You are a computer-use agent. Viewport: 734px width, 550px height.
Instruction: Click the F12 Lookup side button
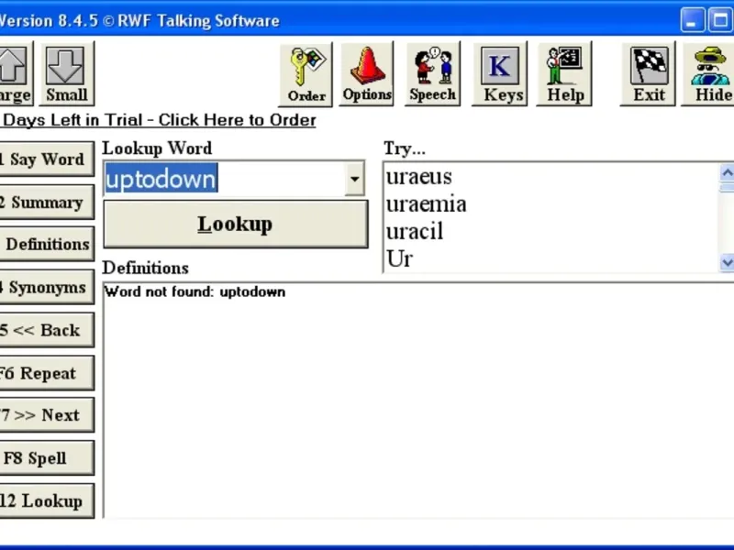pos(47,500)
